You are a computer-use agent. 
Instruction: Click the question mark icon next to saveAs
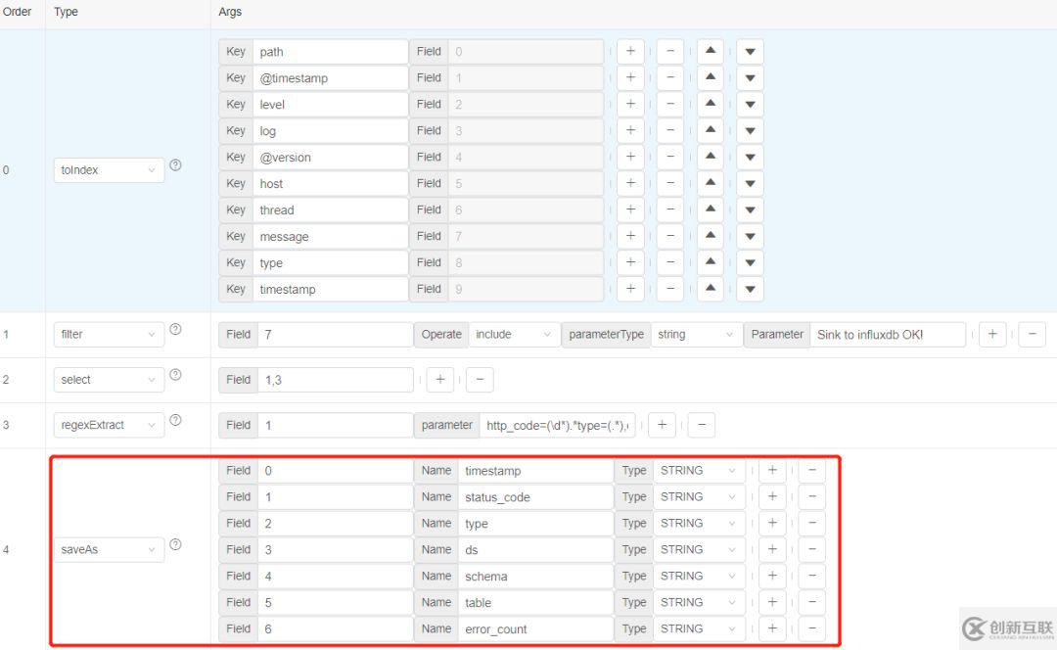pos(175,545)
